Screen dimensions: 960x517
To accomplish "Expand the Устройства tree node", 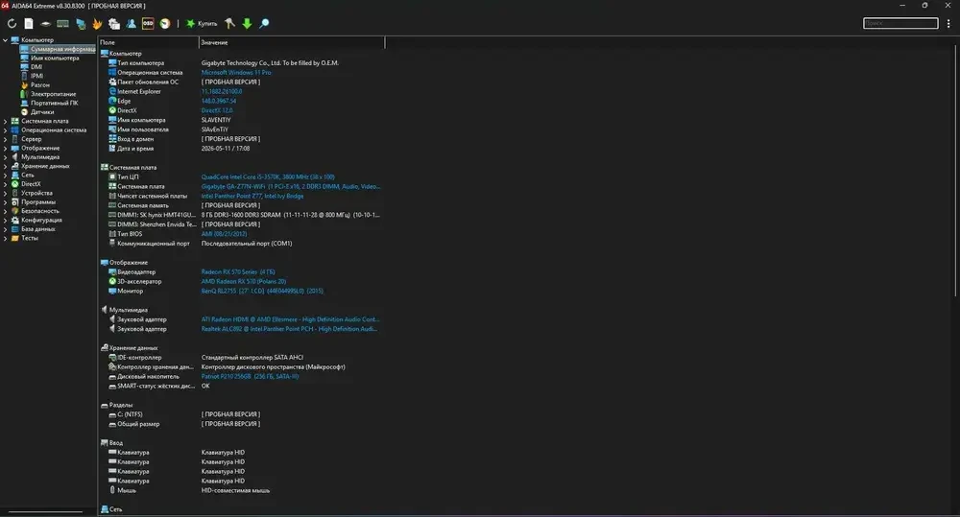I will (6, 193).
